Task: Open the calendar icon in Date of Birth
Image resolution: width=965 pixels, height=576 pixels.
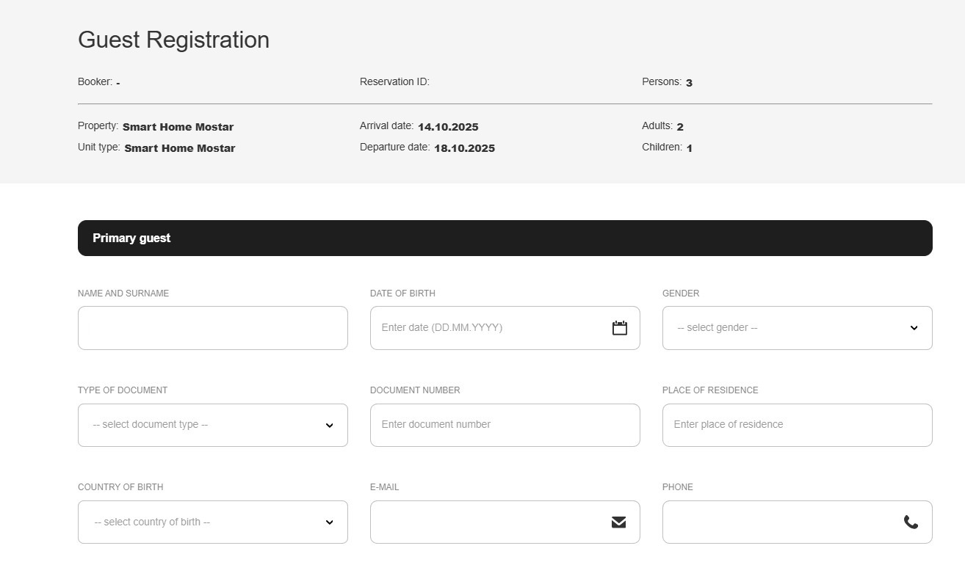Action: click(619, 328)
